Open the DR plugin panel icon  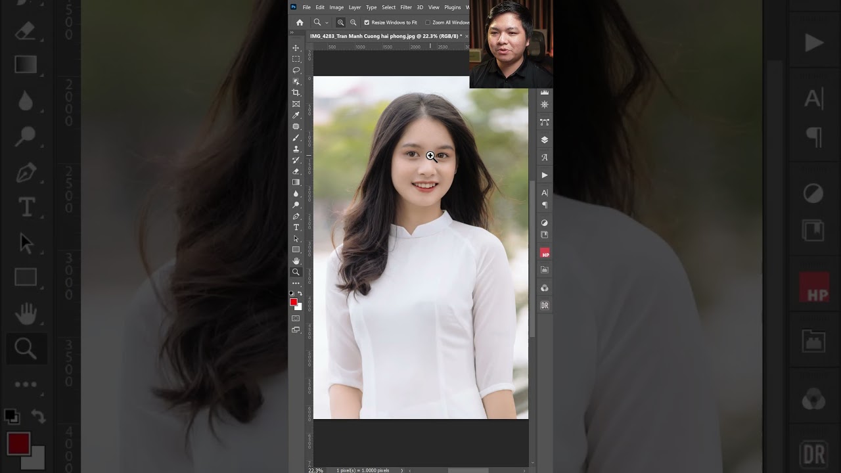point(545,305)
